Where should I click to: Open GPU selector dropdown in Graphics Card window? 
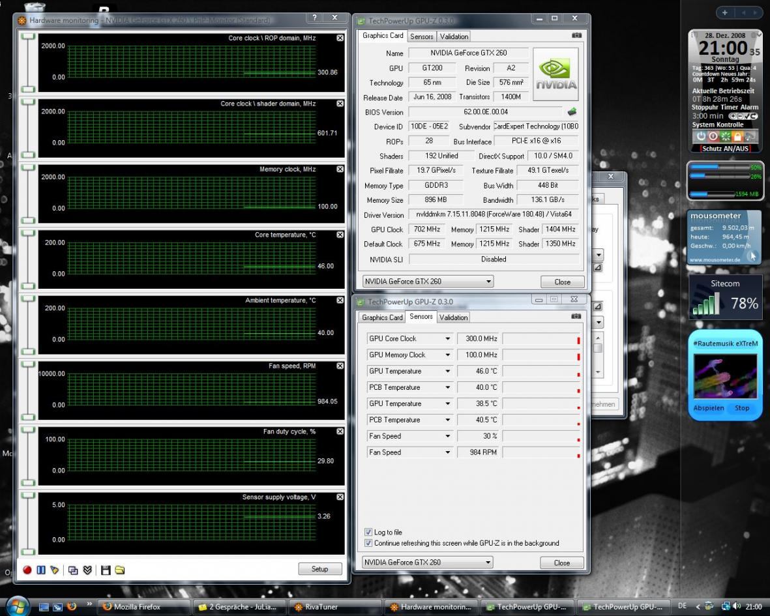click(488, 281)
